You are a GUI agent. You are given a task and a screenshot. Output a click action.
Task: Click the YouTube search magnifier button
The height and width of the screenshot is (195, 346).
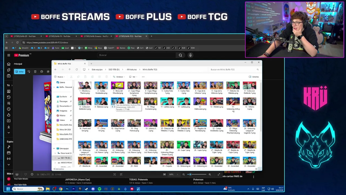[x=180, y=55]
